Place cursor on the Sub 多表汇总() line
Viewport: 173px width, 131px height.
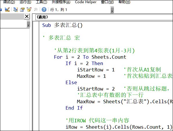[62, 25]
